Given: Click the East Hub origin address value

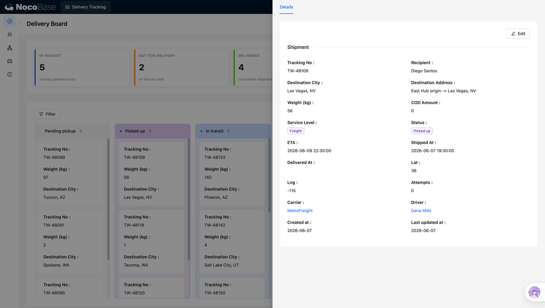Looking at the screenshot, I should coord(444,91).
